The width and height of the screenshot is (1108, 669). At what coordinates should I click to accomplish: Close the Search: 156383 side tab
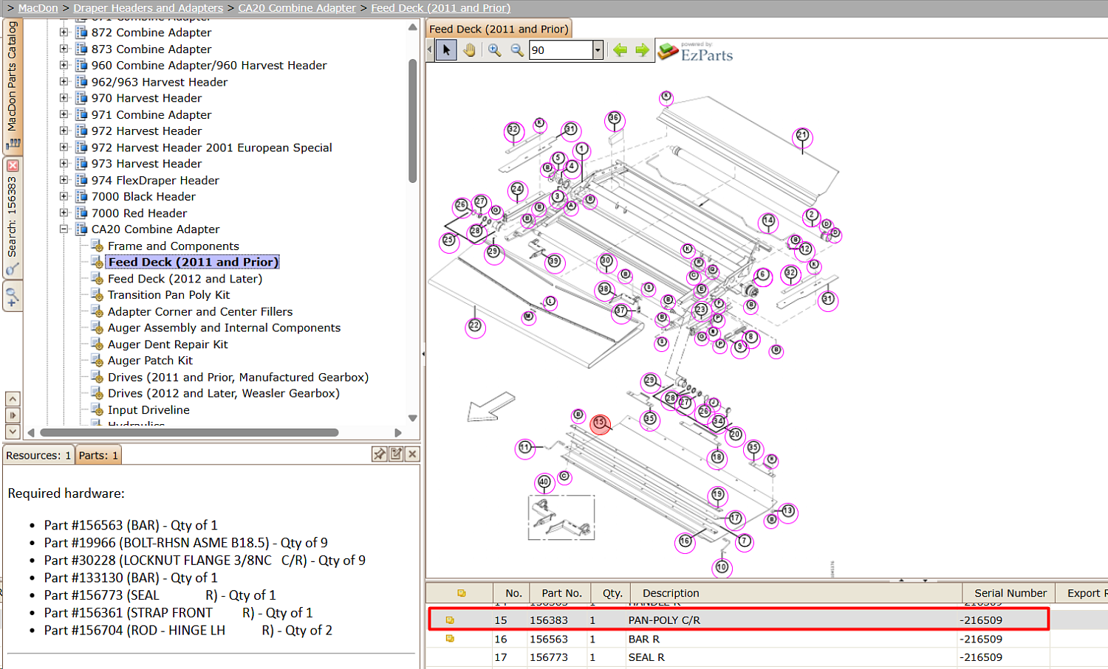pos(13,166)
